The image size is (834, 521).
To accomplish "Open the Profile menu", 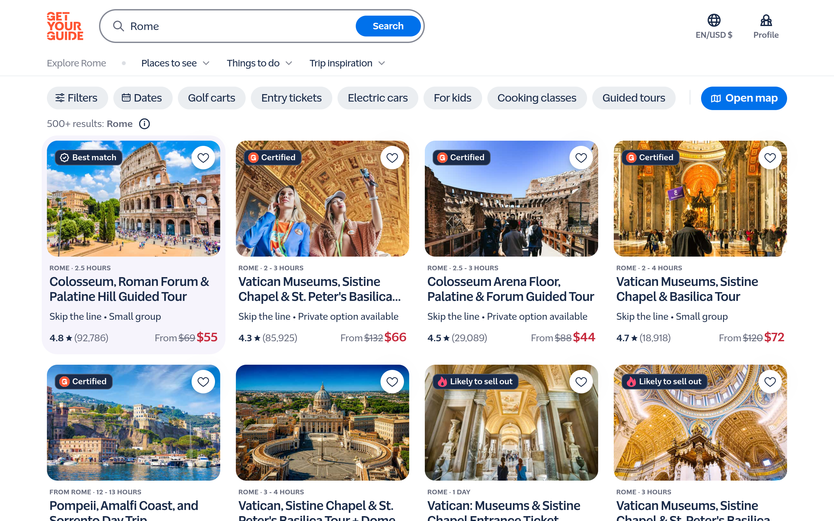I will 766,26.
